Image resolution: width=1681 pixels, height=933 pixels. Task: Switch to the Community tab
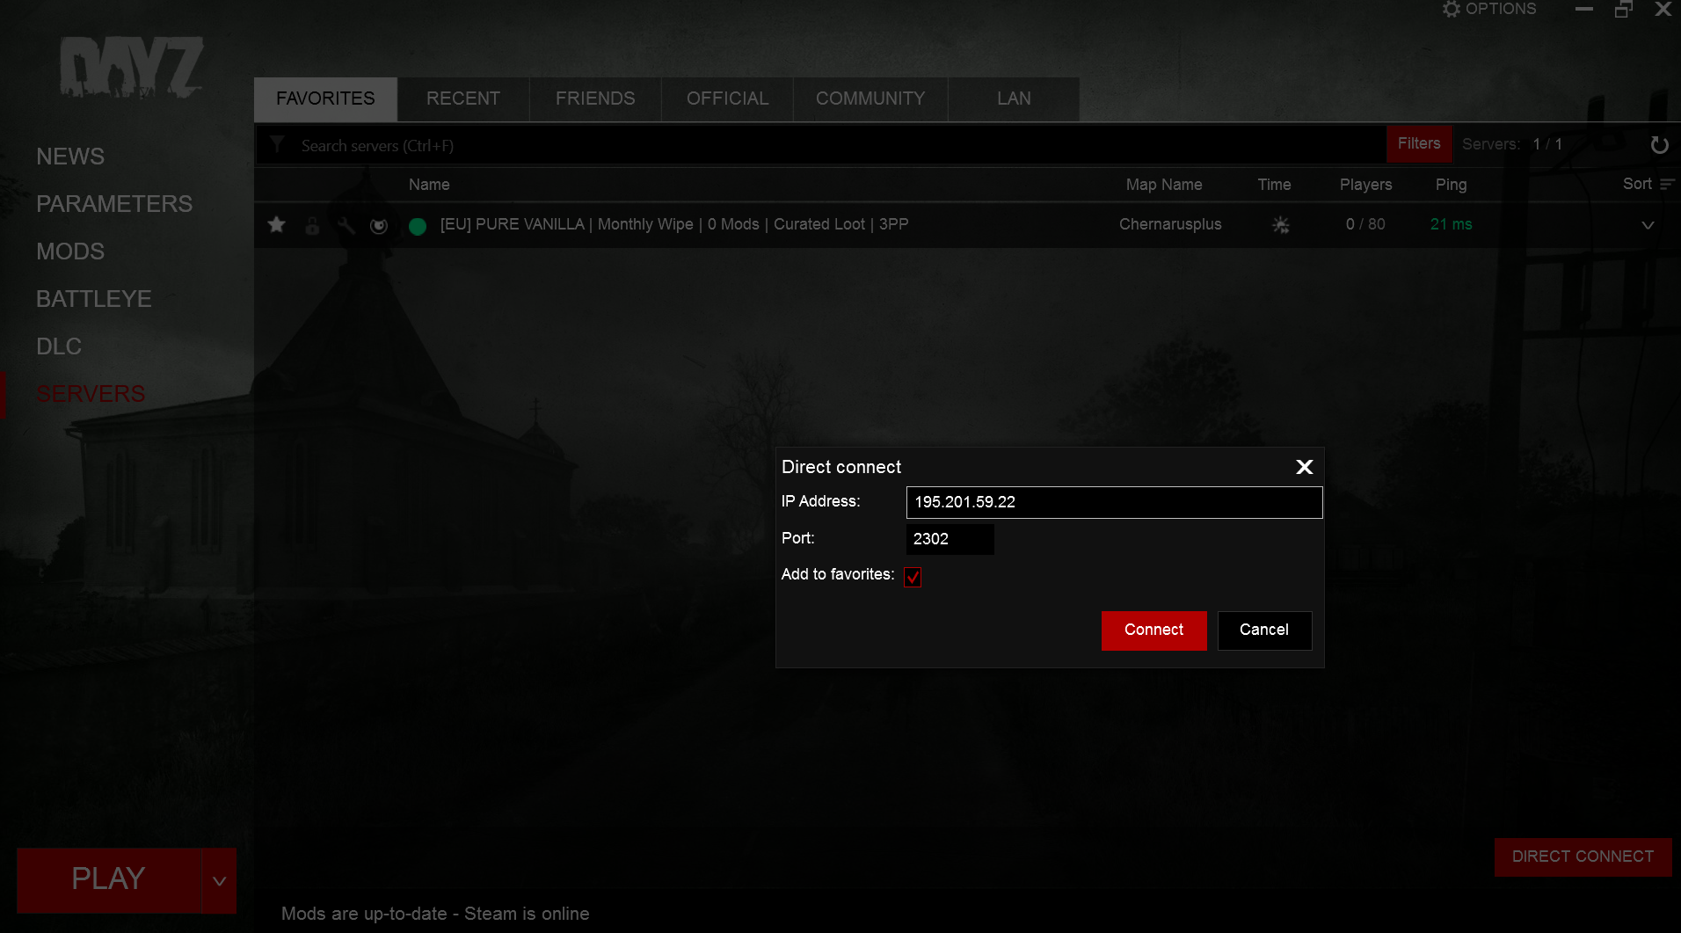[x=870, y=99]
